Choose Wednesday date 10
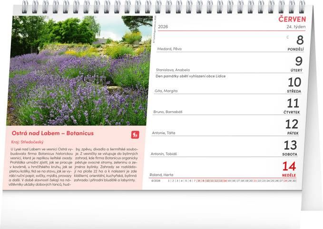Image resolution: width=323 pixels, height=229 pixels. (x=294, y=82)
